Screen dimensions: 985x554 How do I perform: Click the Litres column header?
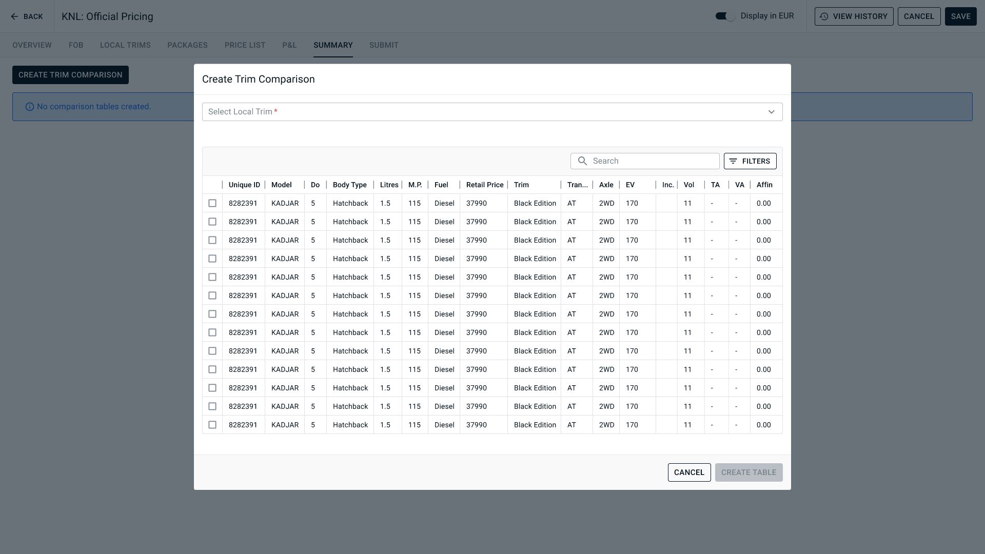point(389,185)
